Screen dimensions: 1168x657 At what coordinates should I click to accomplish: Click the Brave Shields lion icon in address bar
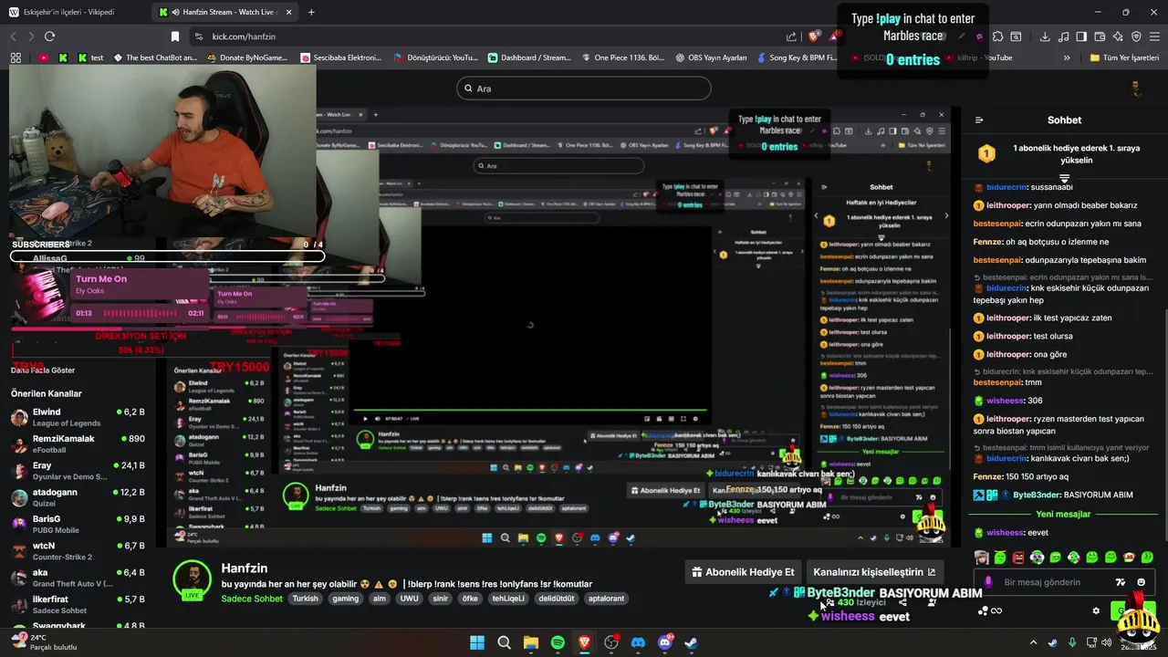(x=814, y=36)
